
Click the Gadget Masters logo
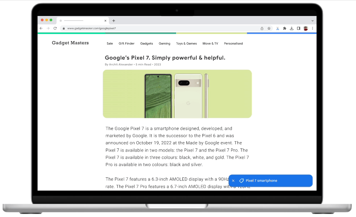70,43
